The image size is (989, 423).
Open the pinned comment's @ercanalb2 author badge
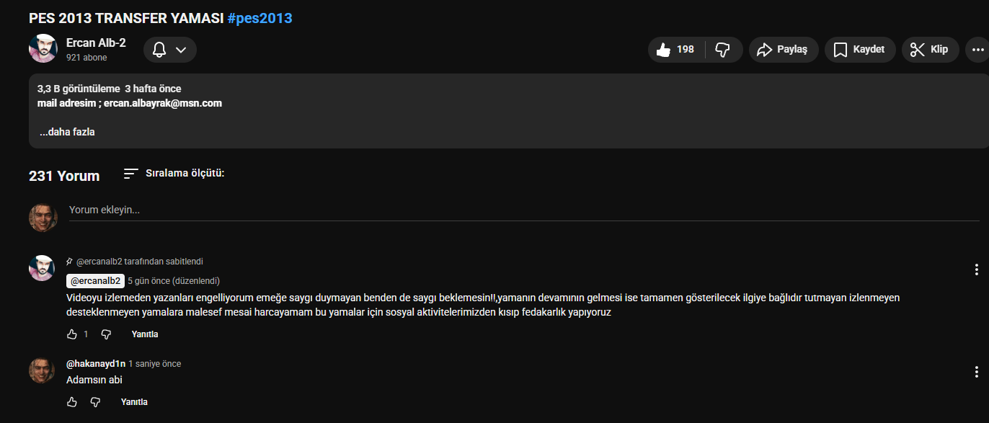(x=96, y=281)
